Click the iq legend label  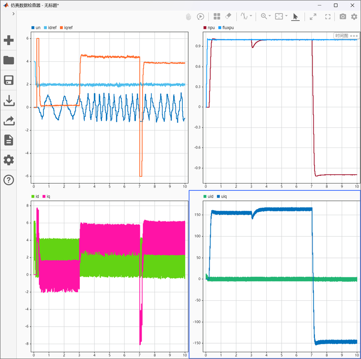click(x=48, y=196)
